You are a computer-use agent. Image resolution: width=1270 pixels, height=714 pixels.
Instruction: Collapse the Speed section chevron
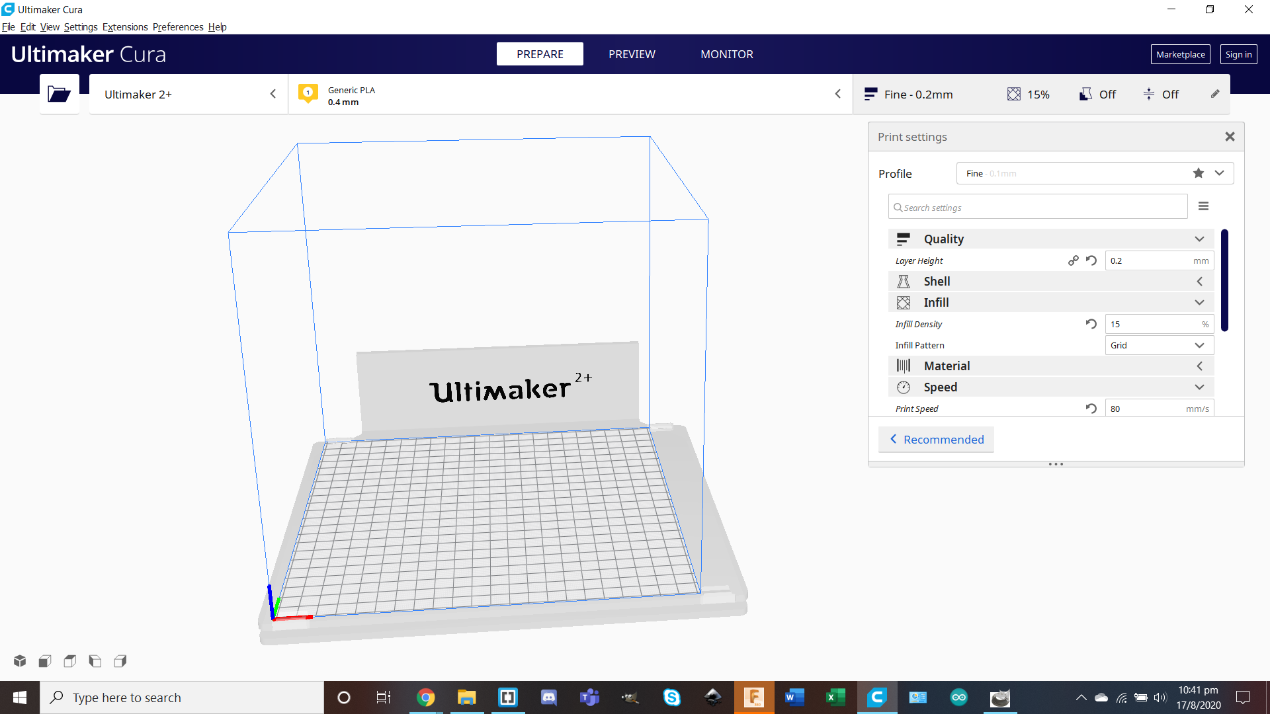click(x=1199, y=387)
